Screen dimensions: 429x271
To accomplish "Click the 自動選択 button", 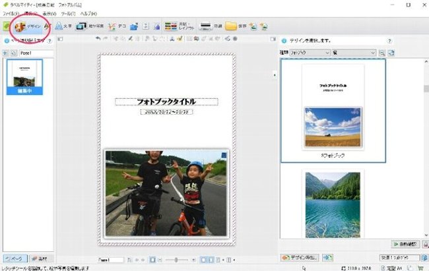I will tap(406, 244).
